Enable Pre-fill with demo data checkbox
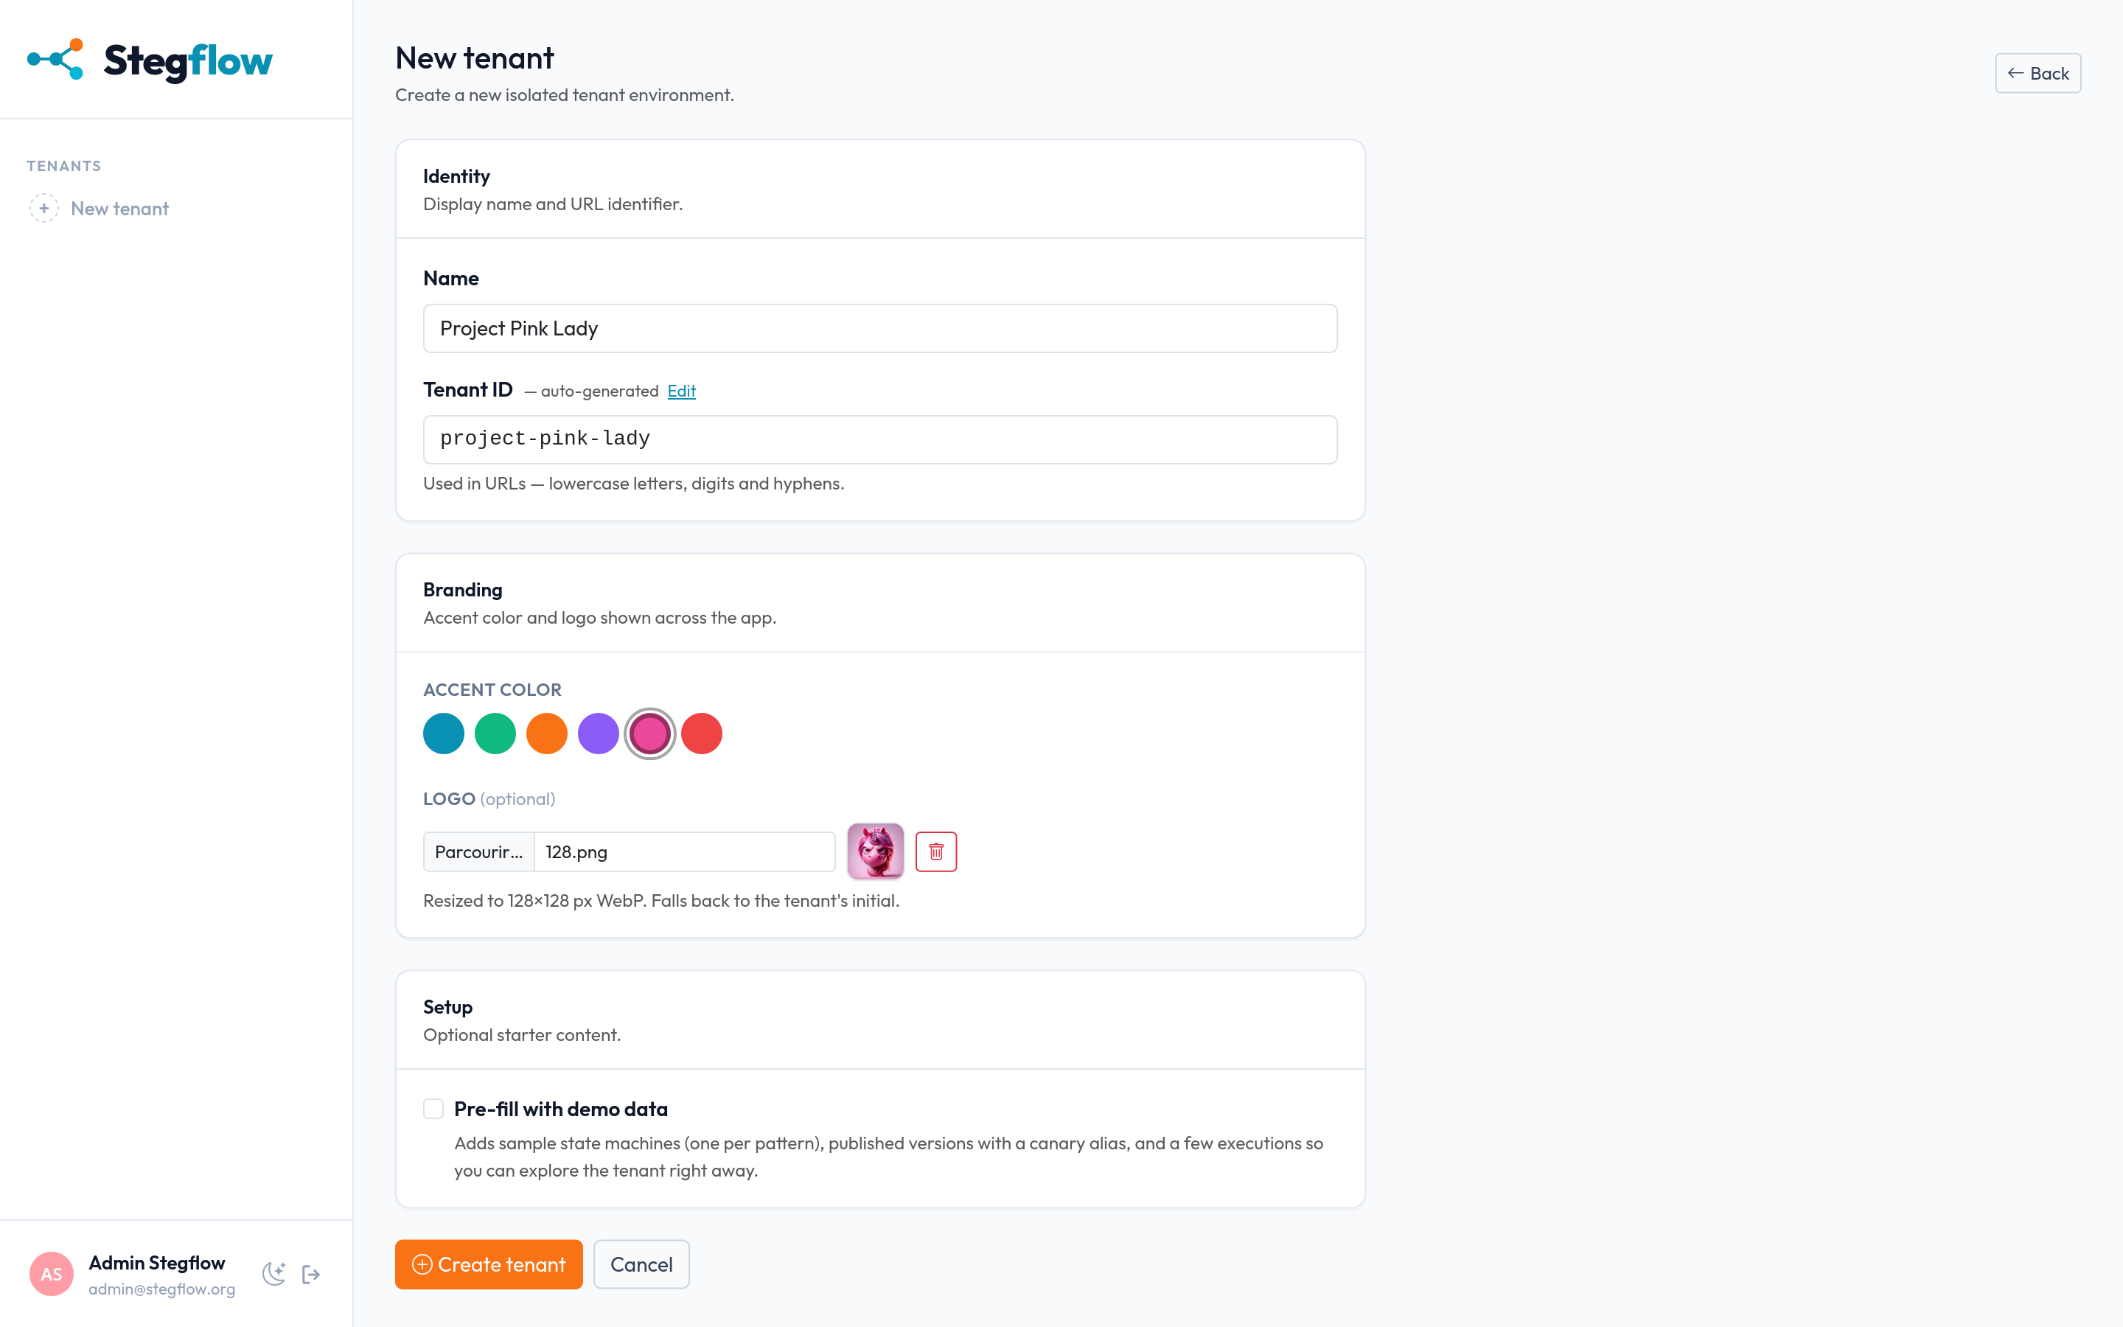Image resolution: width=2123 pixels, height=1327 pixels. coord(433,1109)
